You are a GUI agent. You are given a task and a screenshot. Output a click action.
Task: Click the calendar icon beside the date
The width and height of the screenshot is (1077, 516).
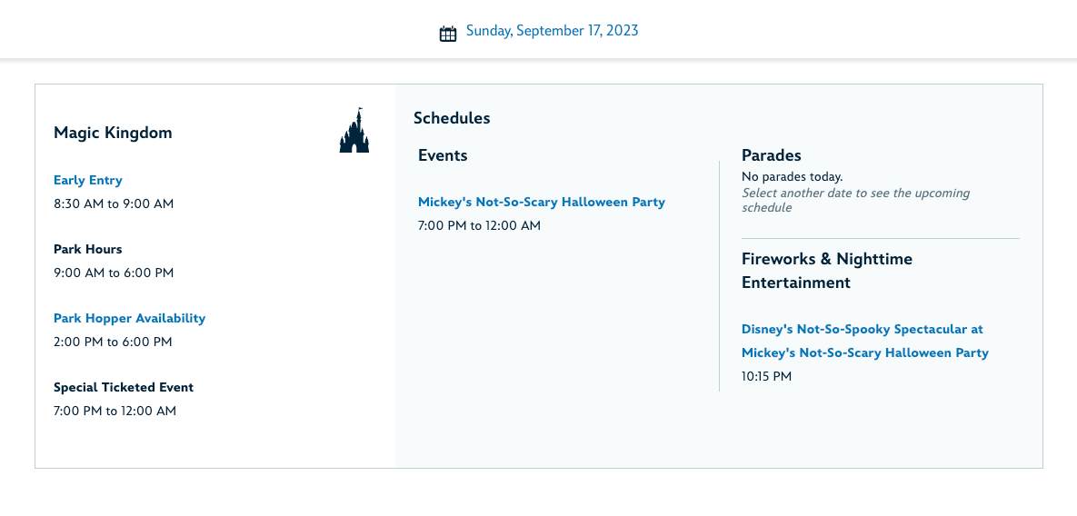pyautogui.click(x=447, y=34)
